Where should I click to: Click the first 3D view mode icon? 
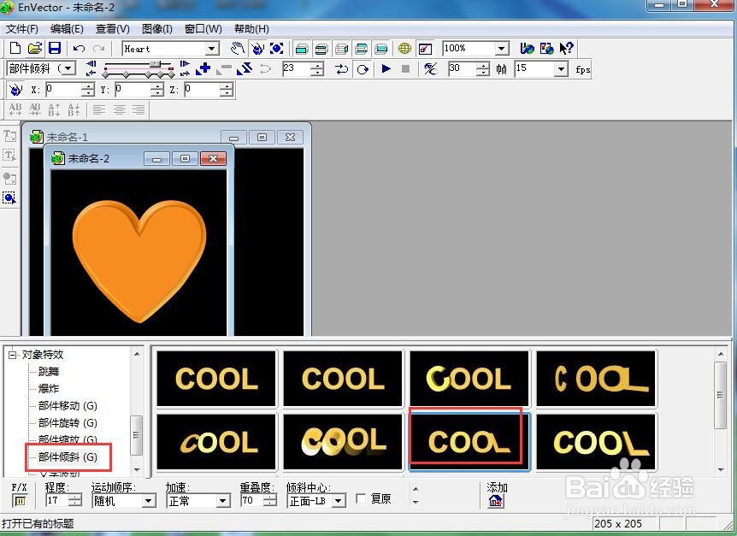click(302, 49)
